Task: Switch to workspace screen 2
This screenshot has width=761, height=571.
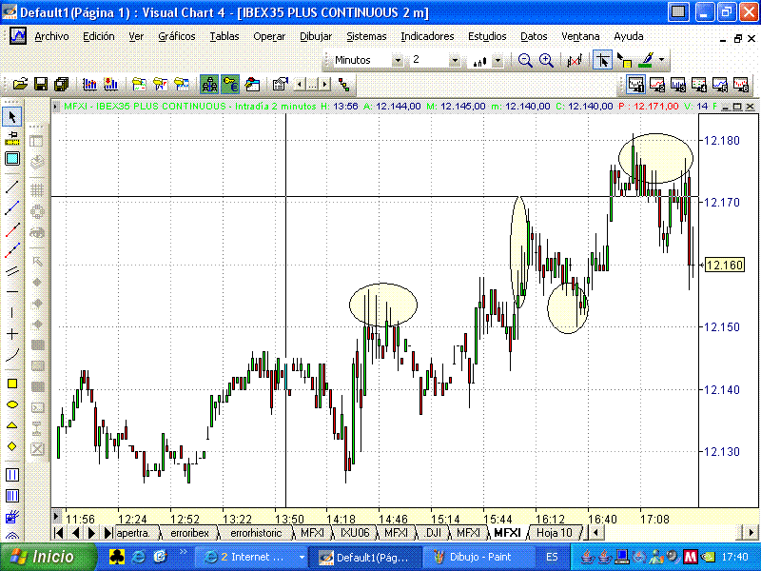Action: (x=656, y=85)
